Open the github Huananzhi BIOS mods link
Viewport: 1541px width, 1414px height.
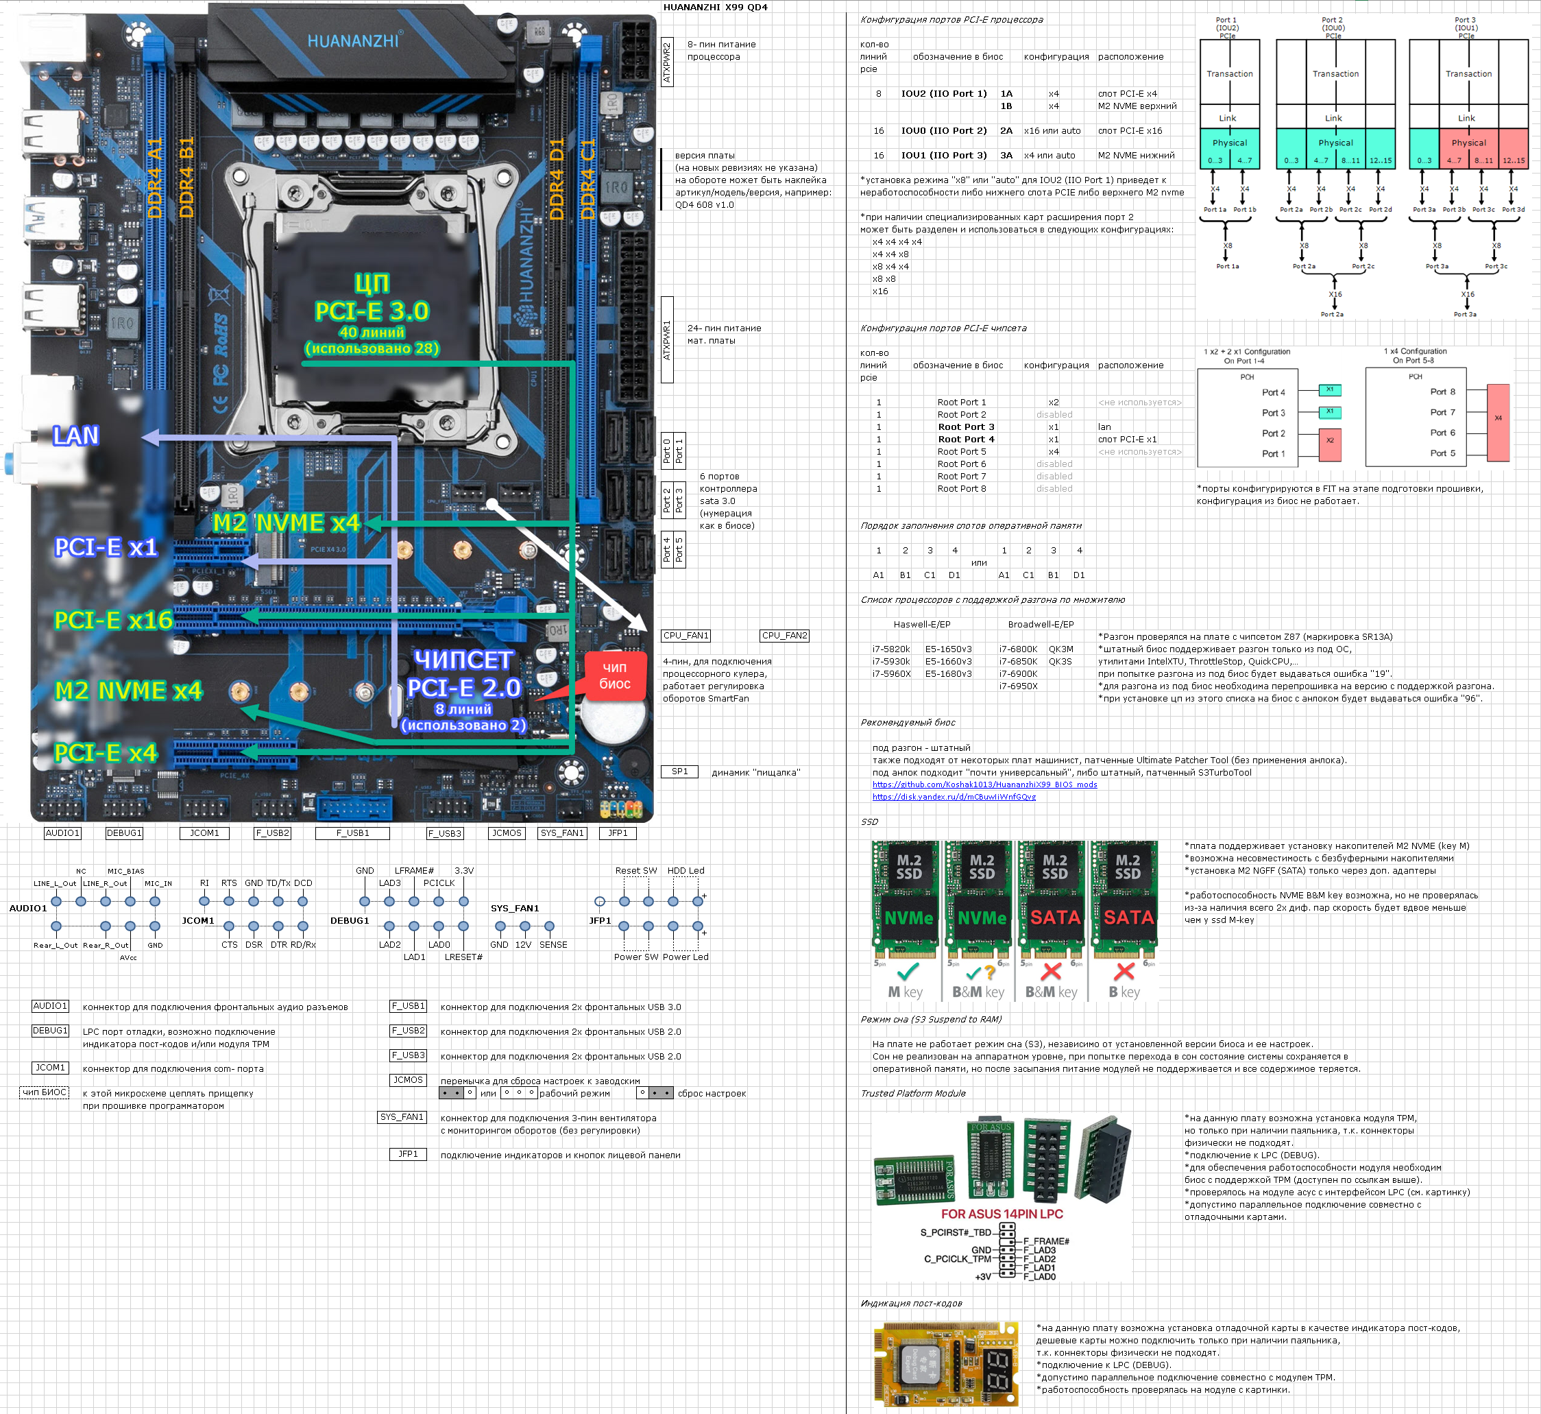tap(984, 784)
